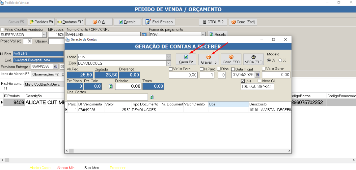Expand the SUPERVISOR vendedor dropdown
Viewport: 356px width, 170px height.
click(44, 34)
